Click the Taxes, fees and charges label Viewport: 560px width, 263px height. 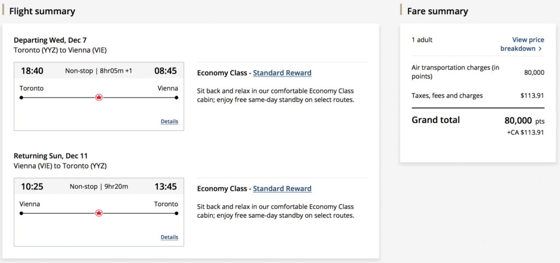447,96
